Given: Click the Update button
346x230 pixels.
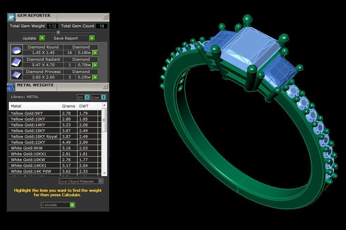Looking at the screenshot, I should click(33, 38).
